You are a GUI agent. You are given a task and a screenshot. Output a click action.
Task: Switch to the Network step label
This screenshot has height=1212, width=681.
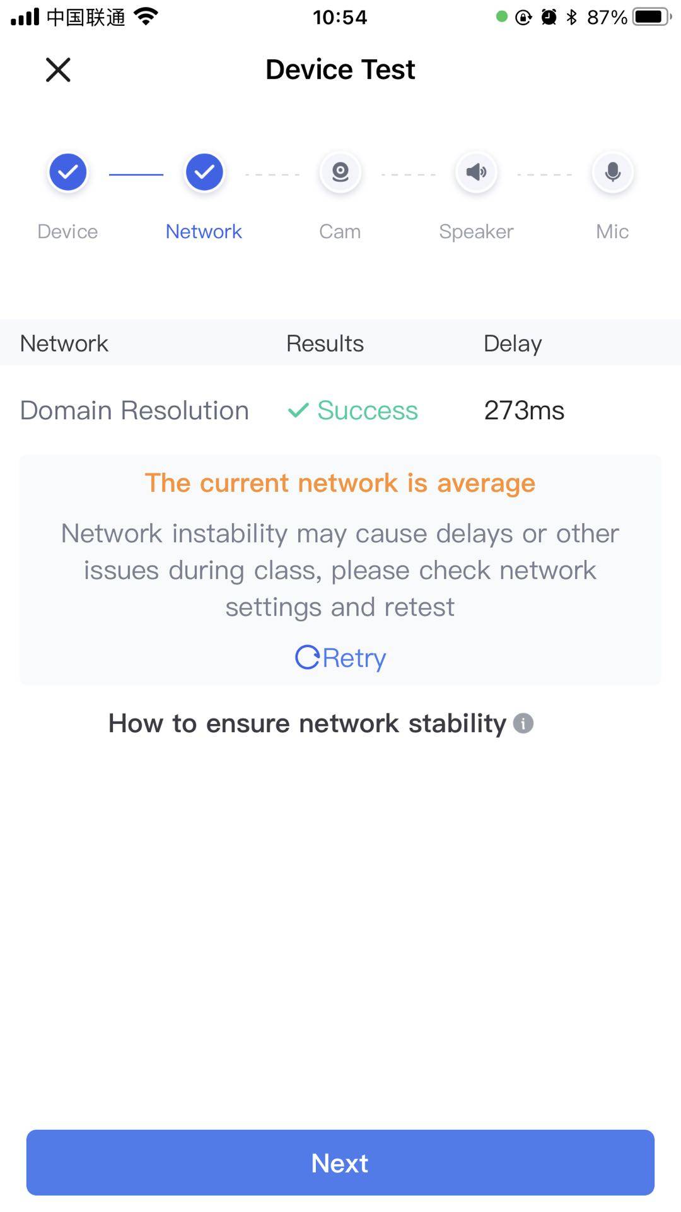pyautogui.click(x=204, y=232)
